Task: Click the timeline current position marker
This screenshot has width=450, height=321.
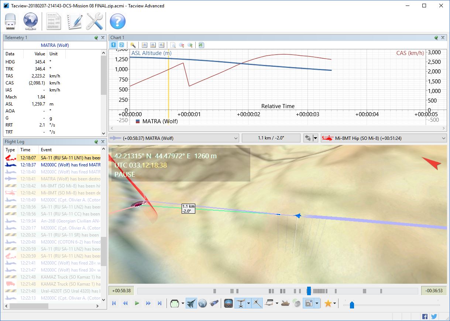Action: 309,291
